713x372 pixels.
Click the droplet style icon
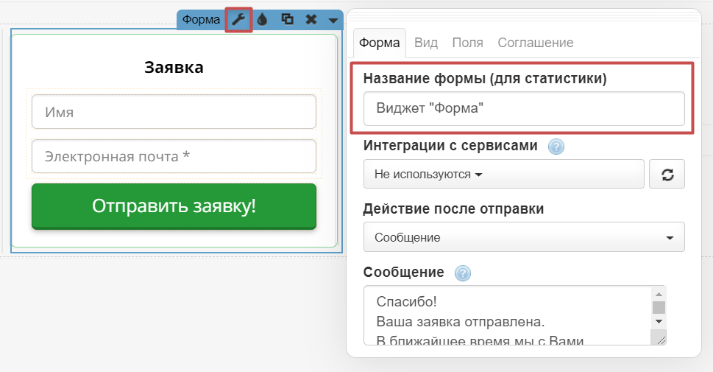(x=263, y=20)
